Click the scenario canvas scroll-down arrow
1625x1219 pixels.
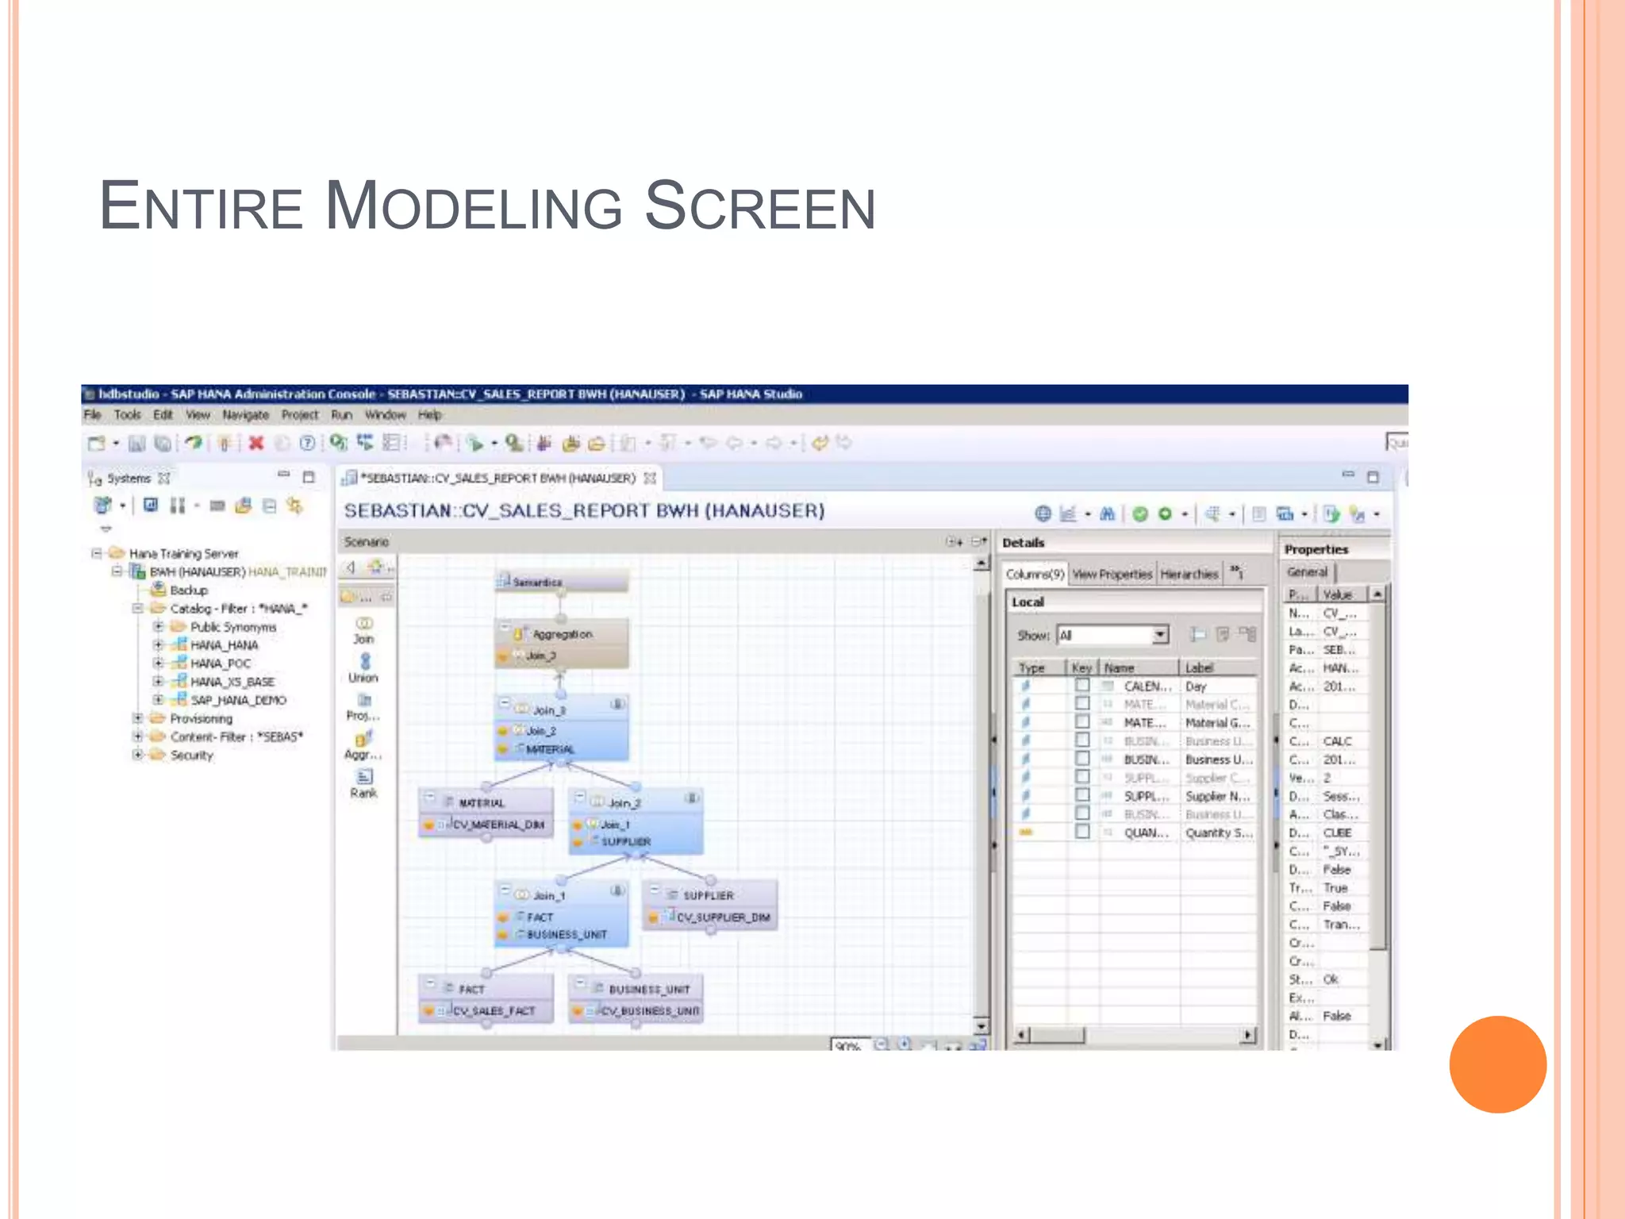[982, 1026]
